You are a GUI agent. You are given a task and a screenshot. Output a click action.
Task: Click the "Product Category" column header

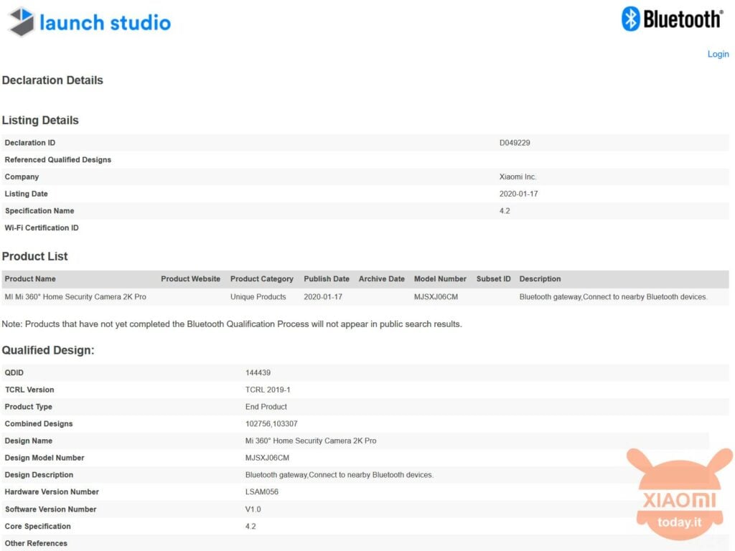click(262, 279)
